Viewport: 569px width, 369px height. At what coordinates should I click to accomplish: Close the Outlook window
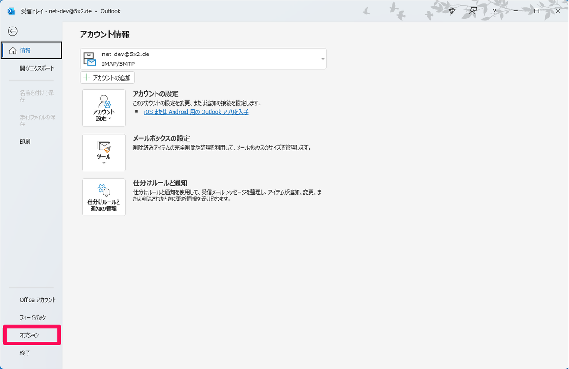(558, 11)
